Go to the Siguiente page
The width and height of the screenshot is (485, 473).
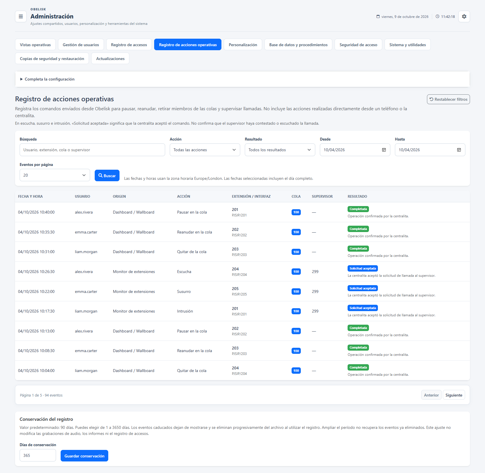pos(454,395)
